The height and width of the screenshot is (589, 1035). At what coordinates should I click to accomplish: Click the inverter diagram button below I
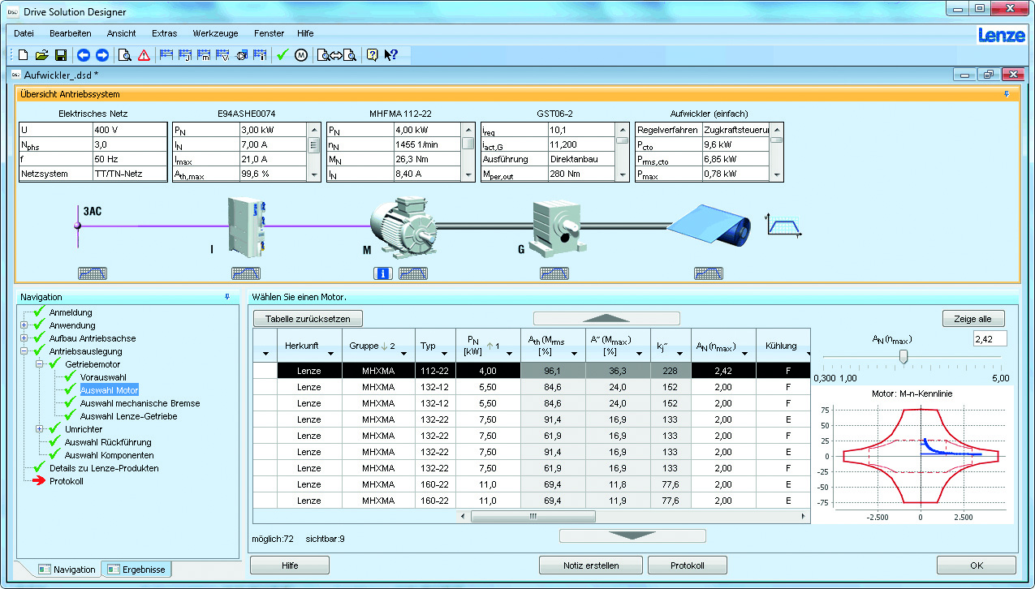click(x=246, y=273)
